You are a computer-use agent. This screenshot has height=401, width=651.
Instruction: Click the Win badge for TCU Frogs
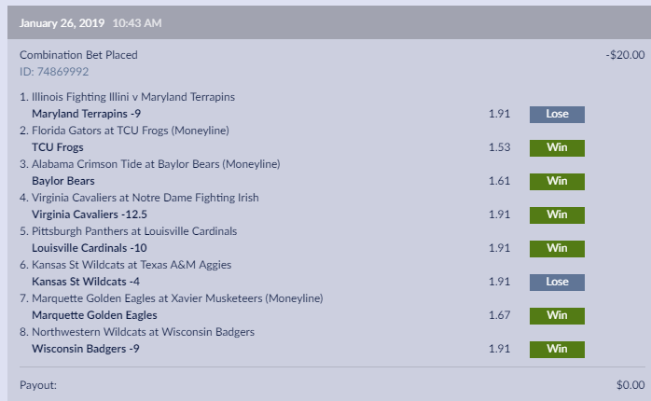[557, 147]
